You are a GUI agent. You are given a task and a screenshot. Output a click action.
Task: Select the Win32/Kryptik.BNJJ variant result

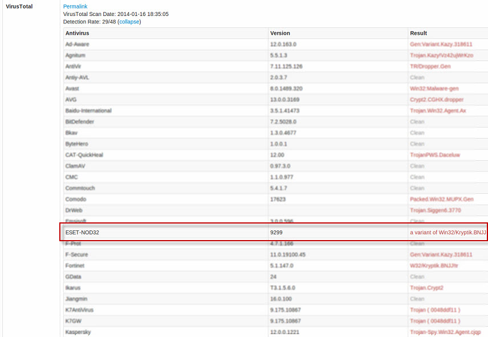tap(448, 233)
